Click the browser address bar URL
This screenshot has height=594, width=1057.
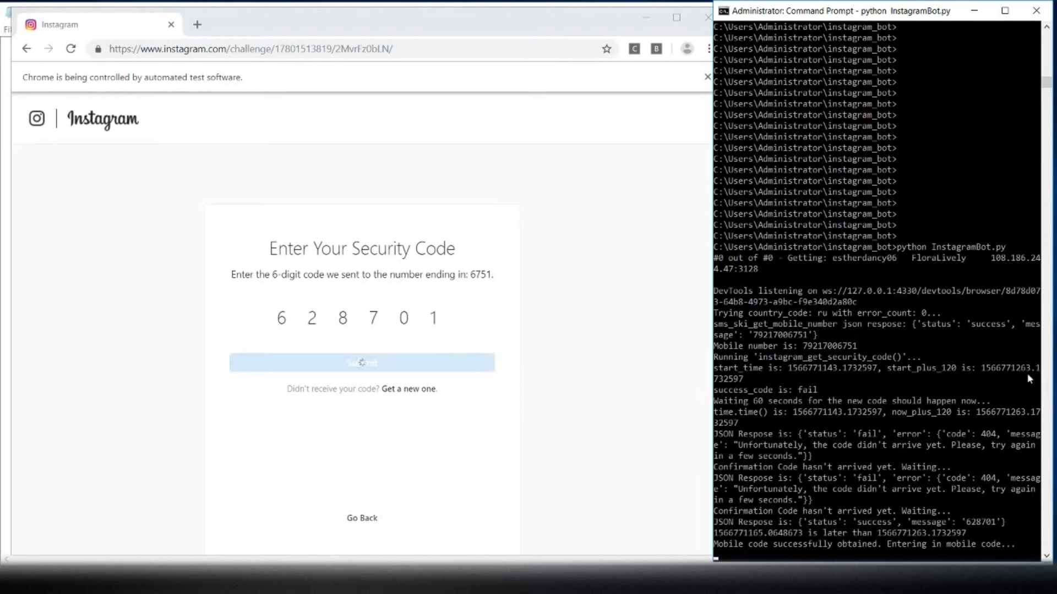click(250, 49)
